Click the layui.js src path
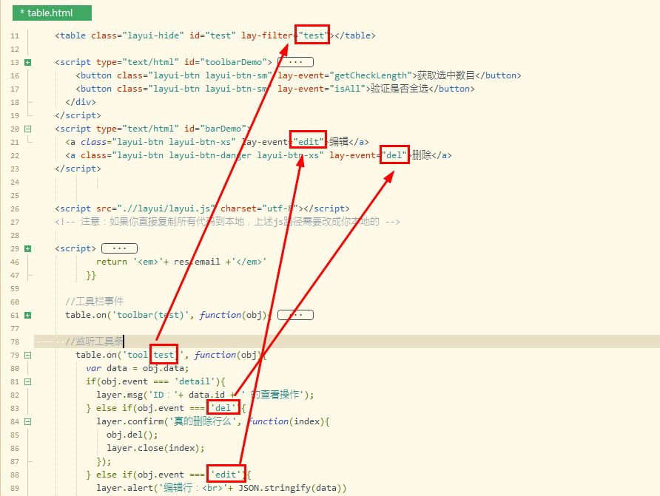Screen dimensions: 660x496 (166, 209)
